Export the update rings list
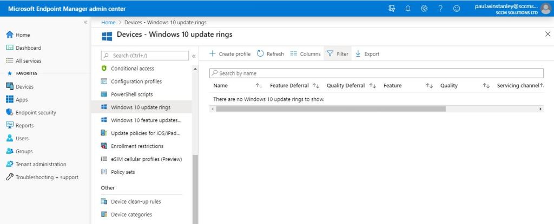The image size is (554, 224). [367, 53]
